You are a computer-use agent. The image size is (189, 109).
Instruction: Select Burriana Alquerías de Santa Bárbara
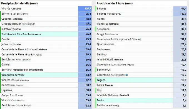pyautogui.click(x=46, y=70)
